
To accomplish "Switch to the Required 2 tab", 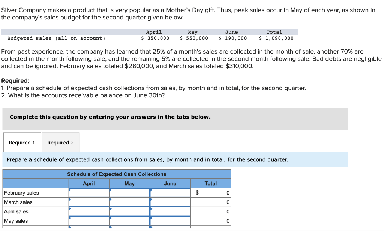I will [x=61, y=143].
